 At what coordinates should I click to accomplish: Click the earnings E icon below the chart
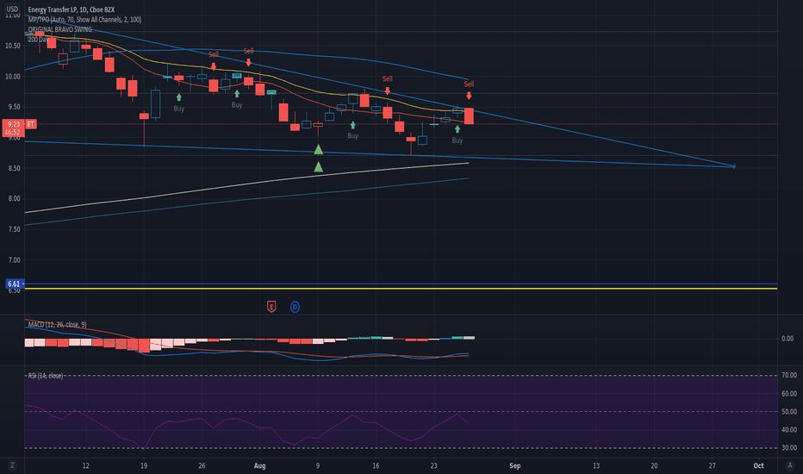pos(271,307)
